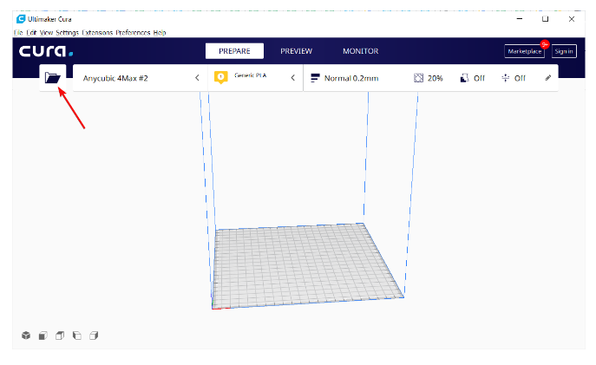Open the File menu
This screenshot has height=365, width=596.
18,33
